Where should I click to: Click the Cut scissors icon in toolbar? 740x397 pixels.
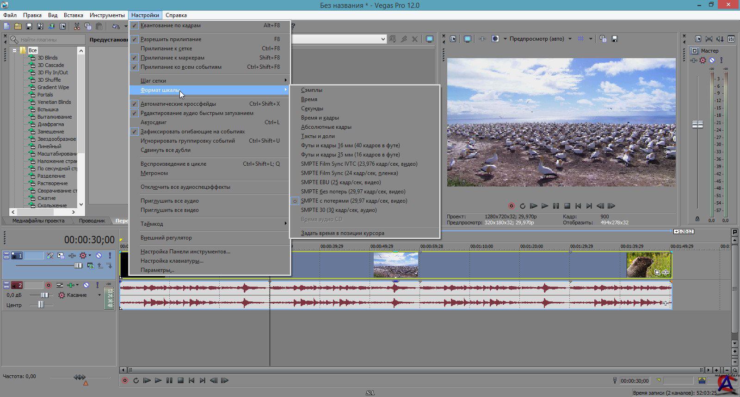pos(77,27)
